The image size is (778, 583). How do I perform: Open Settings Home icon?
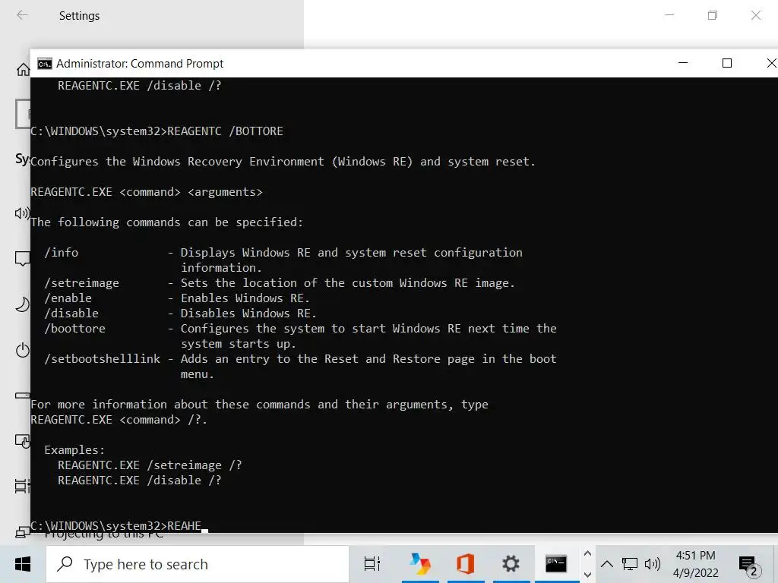(23, 69)
